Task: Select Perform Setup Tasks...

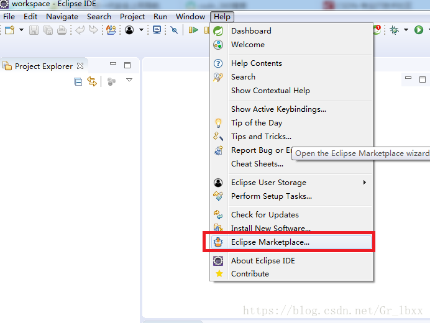Action: tap(291, 196)
